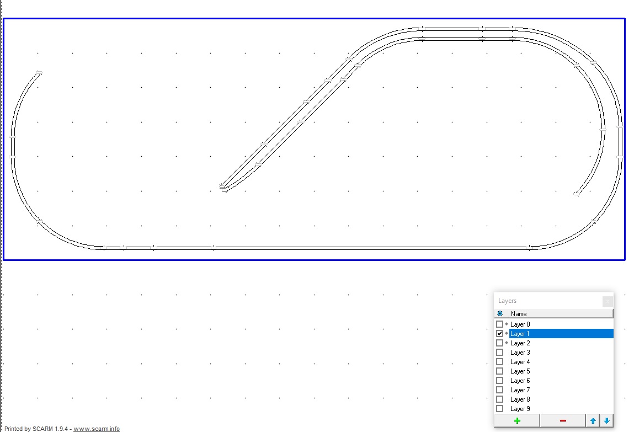Select the Layer 6 row name
Image resolution: width=634 pixels, height=432 pixels.
[520, 381]
